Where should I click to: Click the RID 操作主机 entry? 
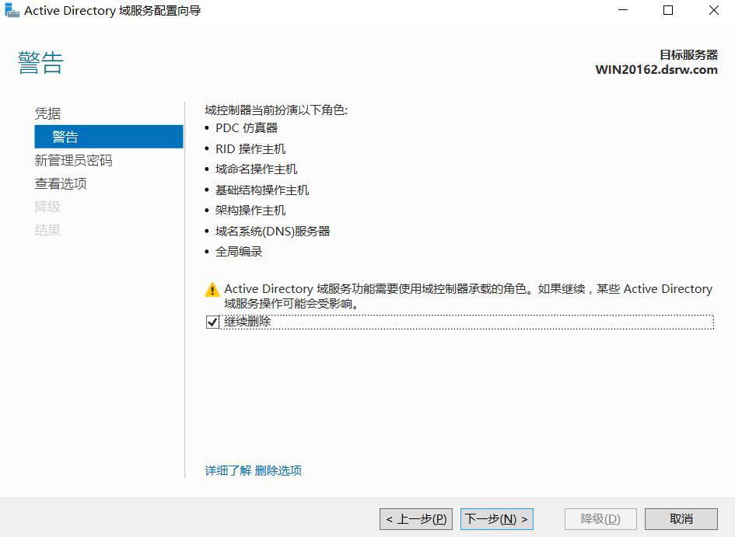(250, 149)
